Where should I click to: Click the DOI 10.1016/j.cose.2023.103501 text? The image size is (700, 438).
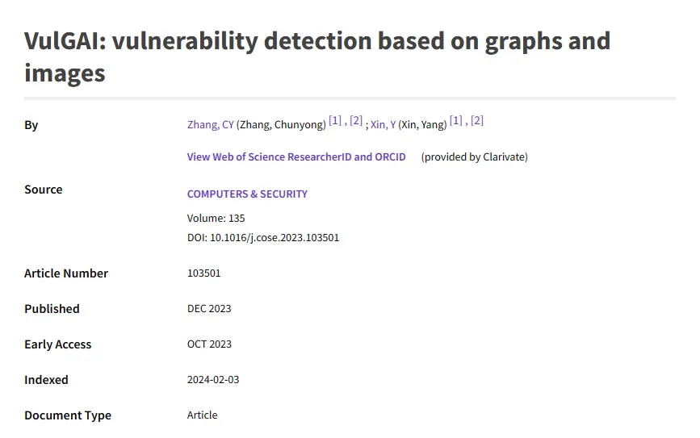(x=263, y=238)
